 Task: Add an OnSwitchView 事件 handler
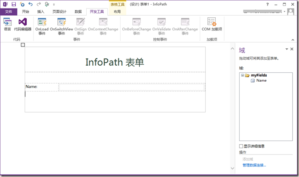(62, 27)
